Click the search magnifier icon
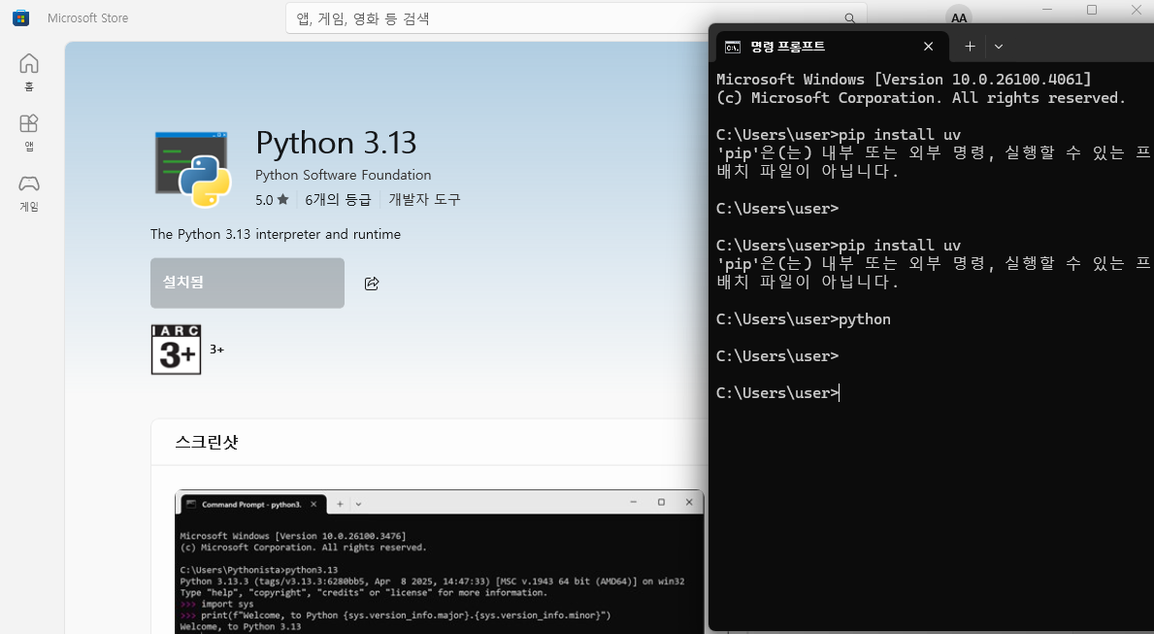Viewport: 1154px width, 634px height. (849, 18)
